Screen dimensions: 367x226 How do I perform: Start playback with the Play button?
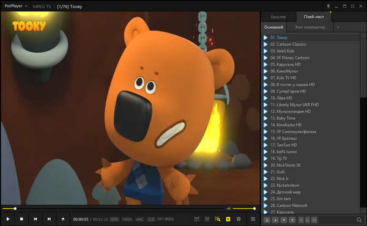8,219
